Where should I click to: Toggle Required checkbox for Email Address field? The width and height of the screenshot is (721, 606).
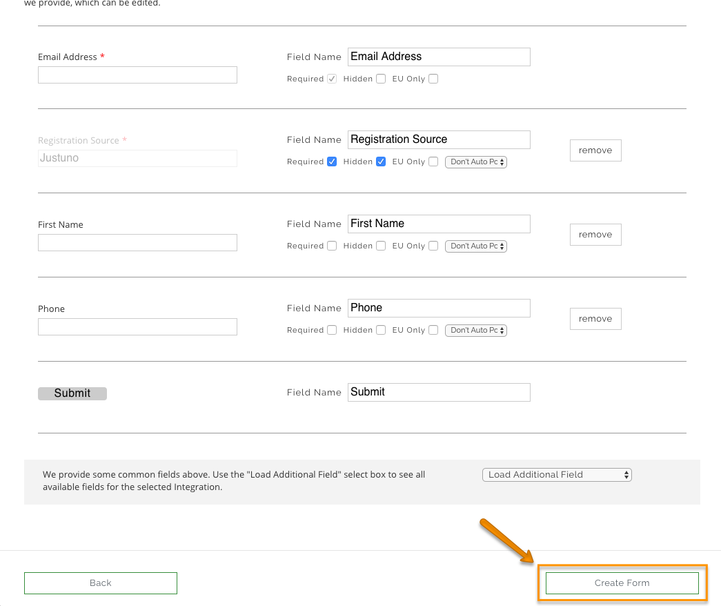[x=332, y=79]
